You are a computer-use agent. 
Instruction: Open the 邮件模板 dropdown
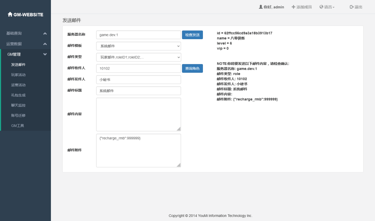click(138, 46)
